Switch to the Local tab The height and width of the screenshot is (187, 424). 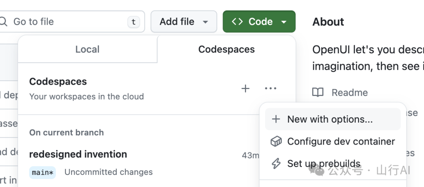88,49
